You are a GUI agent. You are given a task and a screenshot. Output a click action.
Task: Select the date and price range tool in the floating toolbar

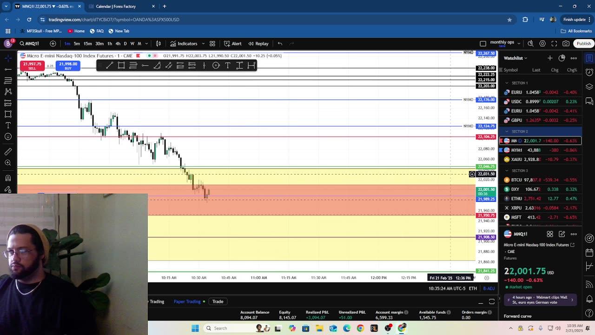click(251, 66)
